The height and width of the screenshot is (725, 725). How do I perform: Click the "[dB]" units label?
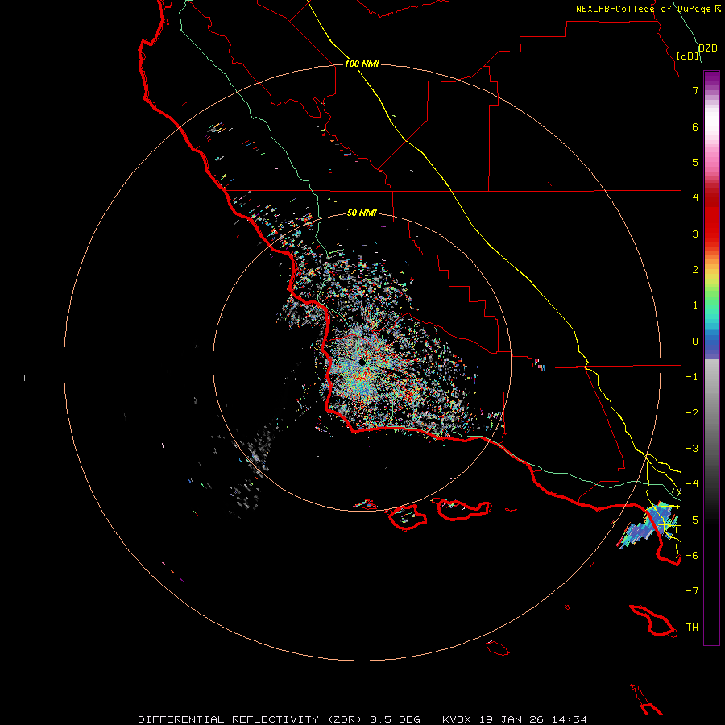click(x=688, y=56)
